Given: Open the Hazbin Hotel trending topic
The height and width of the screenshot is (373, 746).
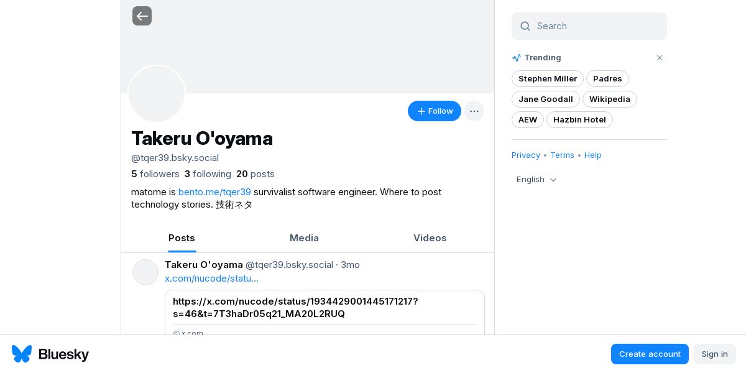Looking at the screenshot, I should (x=579, y=120).
